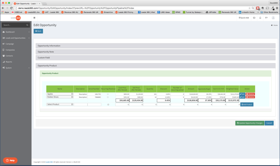Open the user avatar icon
280x166 pixels.
tap(273, 18)
